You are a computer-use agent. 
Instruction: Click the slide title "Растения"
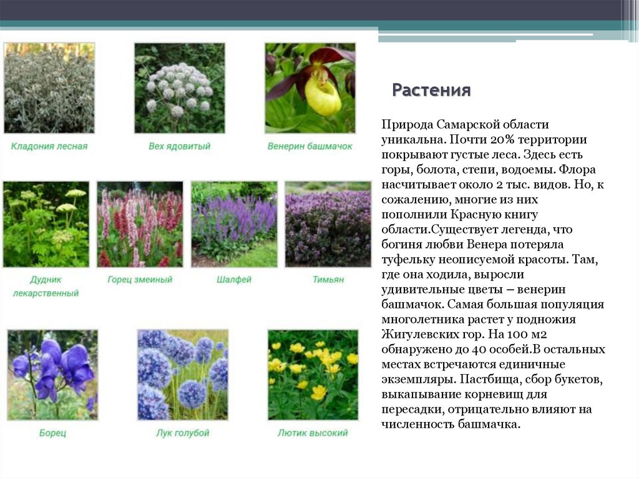coord(432,90)
